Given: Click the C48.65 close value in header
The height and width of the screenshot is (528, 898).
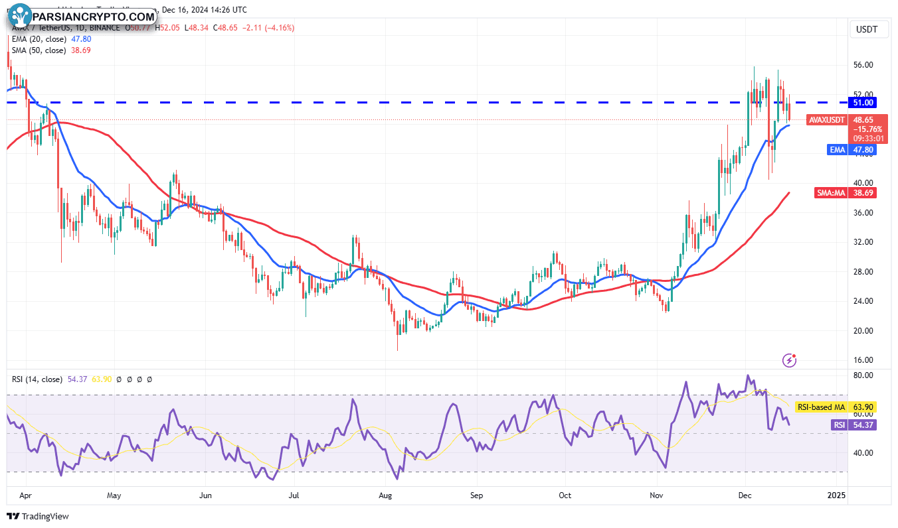Looking at the screenshot, I should 226,28.
